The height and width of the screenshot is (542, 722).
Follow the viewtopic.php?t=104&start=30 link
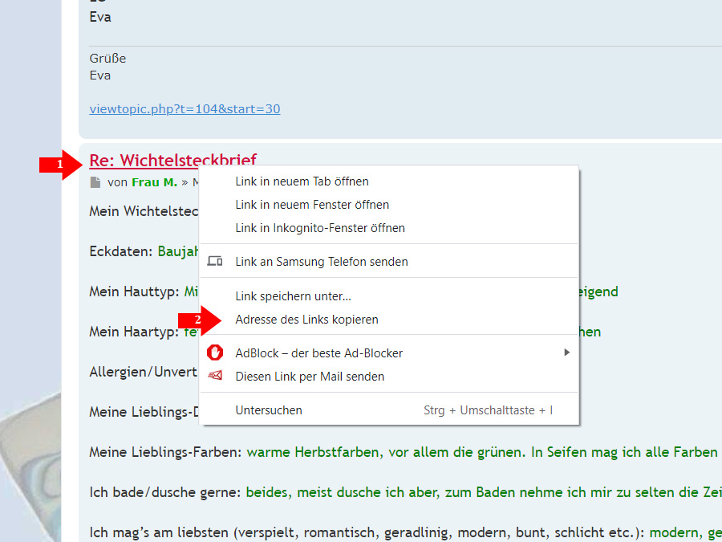tap(185, 109)
